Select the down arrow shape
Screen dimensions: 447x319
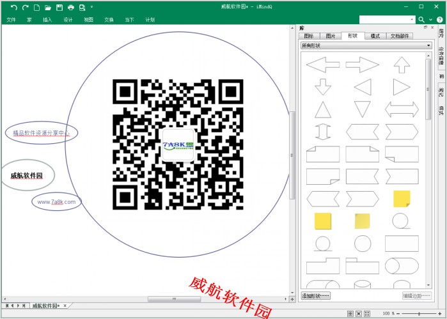coord(323,87)
